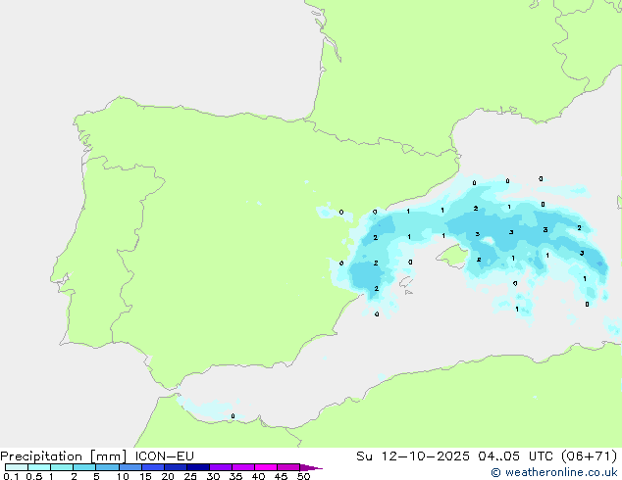This screenshot has width=622, height=480.
Task: Click the Ibiza island outline on the map
Action: (405, 281)
